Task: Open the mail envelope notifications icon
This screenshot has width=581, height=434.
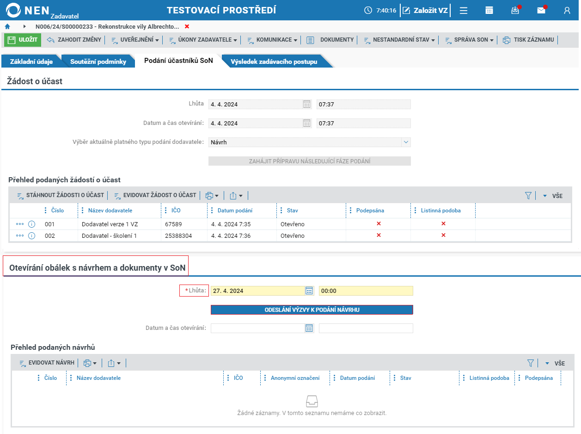Action: click(541, 10)
